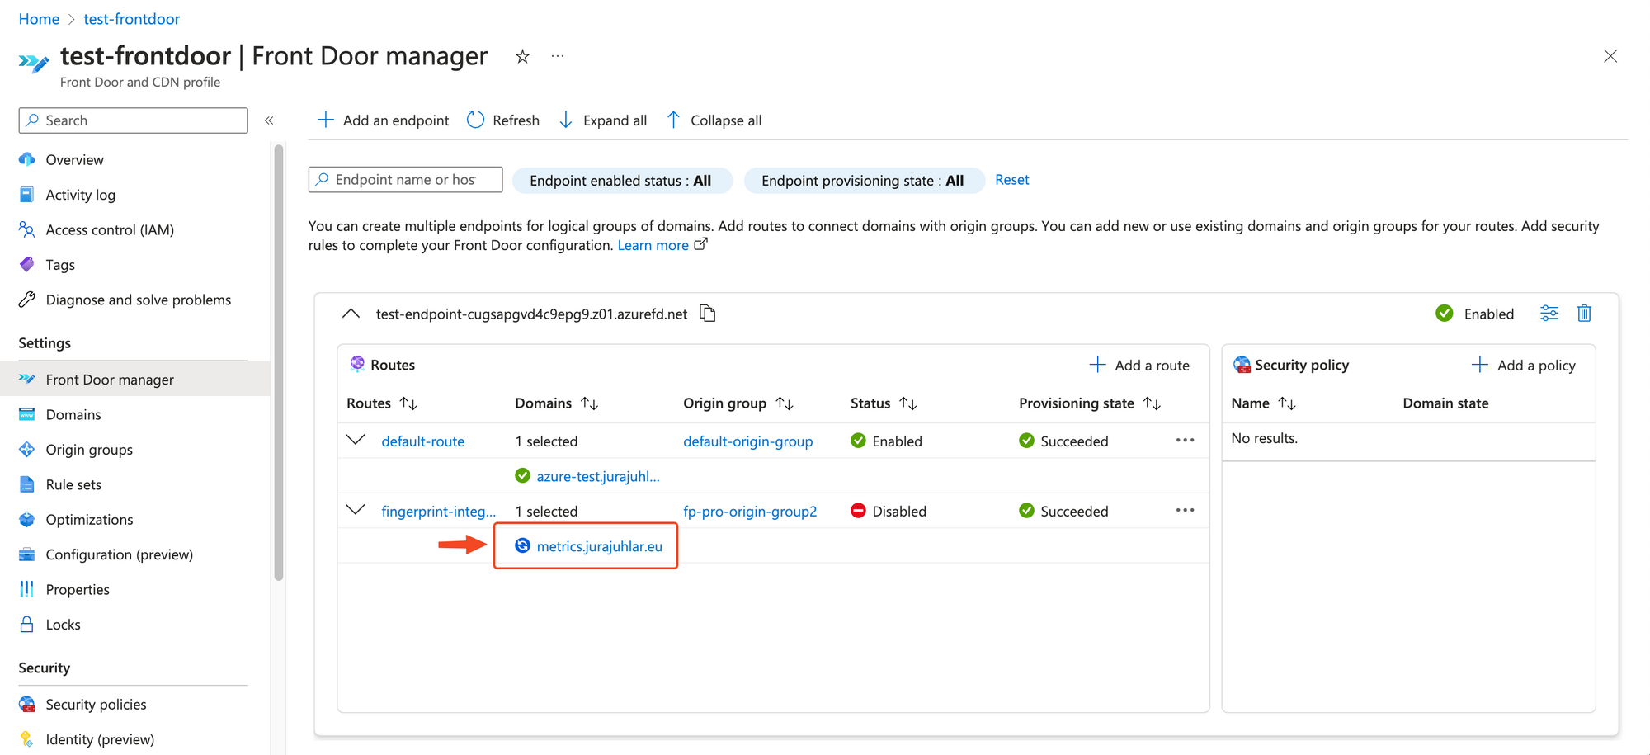This screenshot has width=1650, height=755.
Task: Click the sidebar vertical scrollbar
Action: point(279,363)
